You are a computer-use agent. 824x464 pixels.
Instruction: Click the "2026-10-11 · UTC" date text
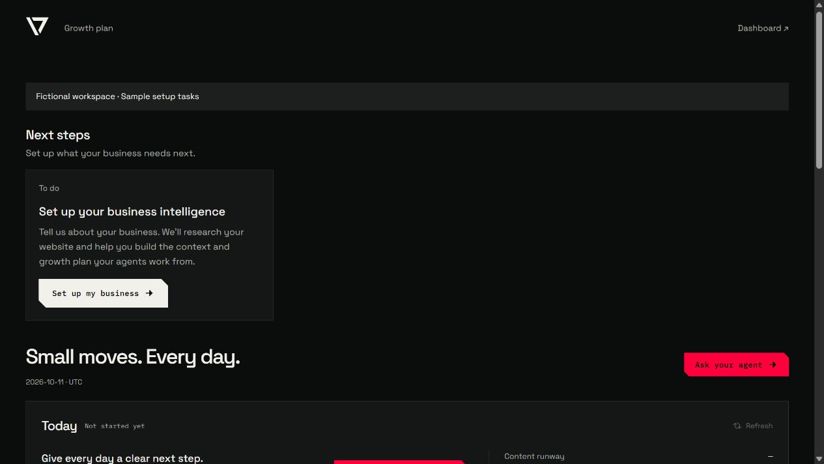click(54, 382)
